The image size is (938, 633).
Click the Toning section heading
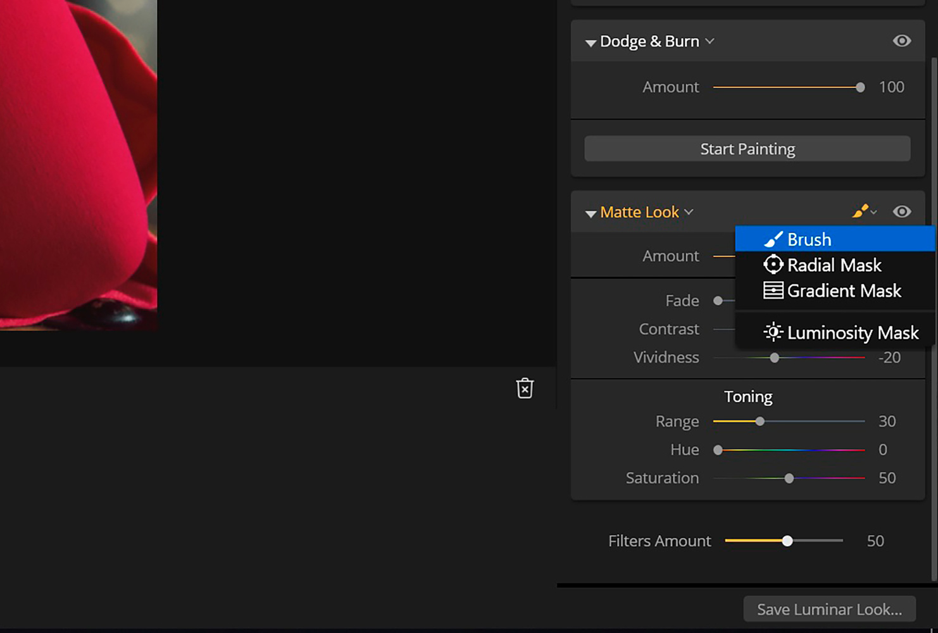click(748, 396)
